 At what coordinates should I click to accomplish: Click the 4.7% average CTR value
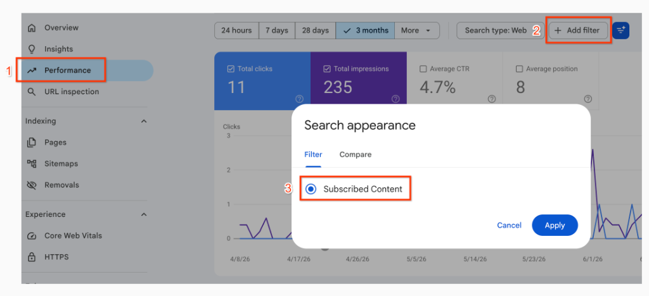click(x=437, y=87)
